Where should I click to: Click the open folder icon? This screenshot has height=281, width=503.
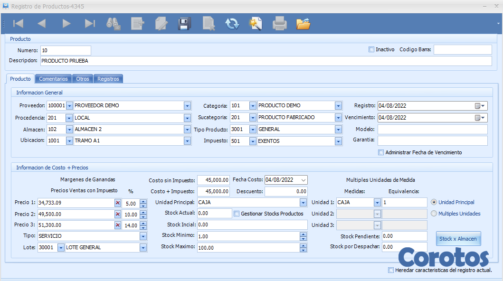(303, 23)
